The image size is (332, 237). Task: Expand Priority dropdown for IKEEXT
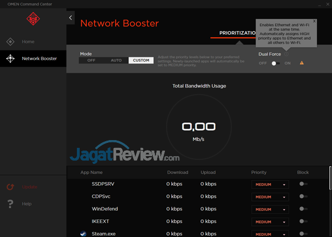[271, 221]
